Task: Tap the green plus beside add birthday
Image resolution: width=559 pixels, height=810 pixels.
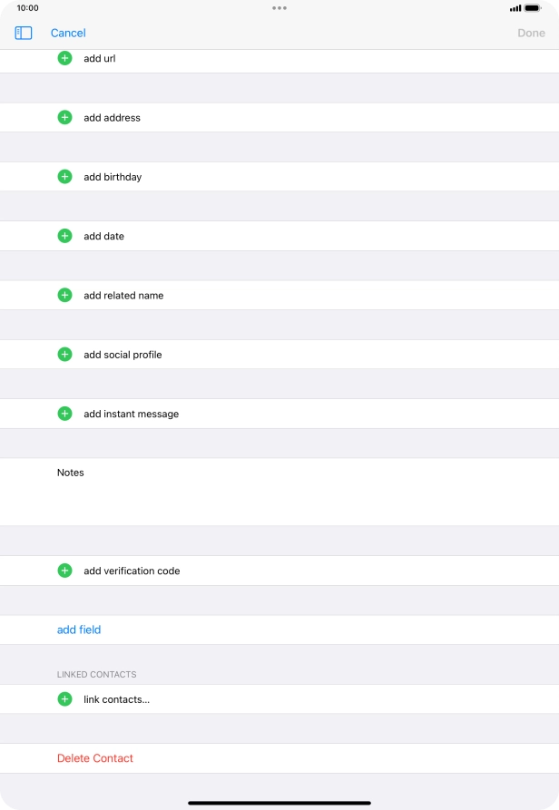Action: point(64,177)
